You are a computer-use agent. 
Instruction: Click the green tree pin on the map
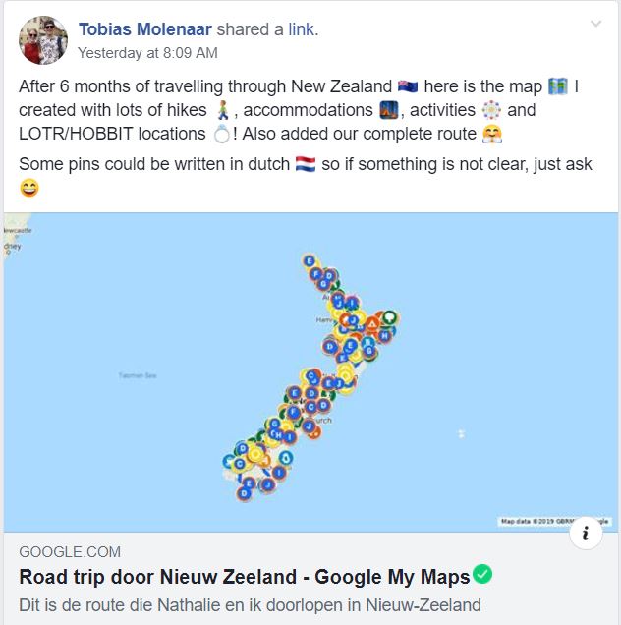pyautogui.click(x=390, y=317)
